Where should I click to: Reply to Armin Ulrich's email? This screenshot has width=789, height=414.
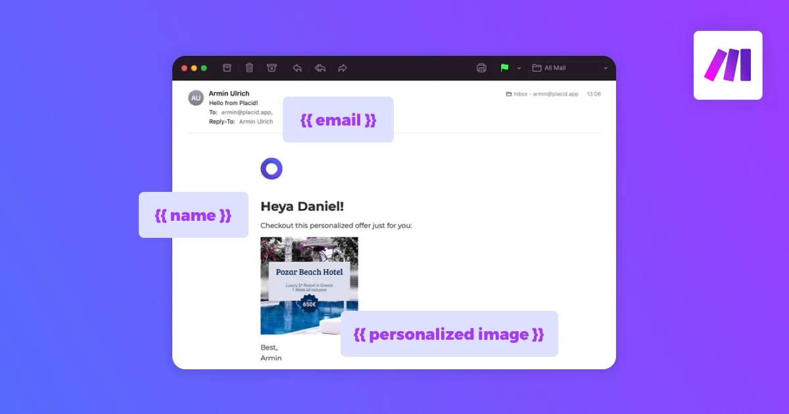pos(297,68)
